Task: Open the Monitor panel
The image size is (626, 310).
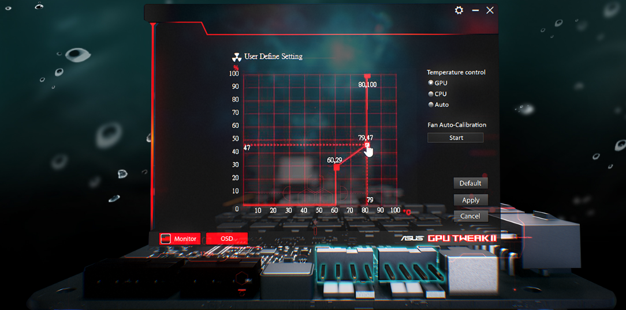Action: pyautogui.click(x=180, y=239)
